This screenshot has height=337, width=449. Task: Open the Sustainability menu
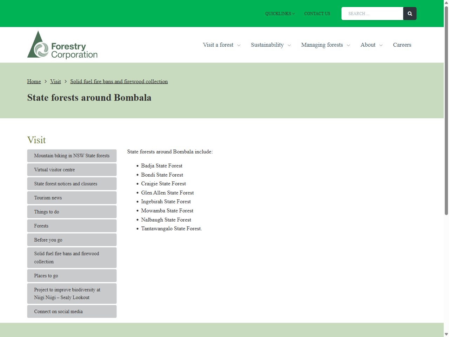tap(267, 45)
